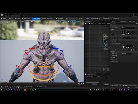Screen dimensions: 138x104
Task: Open the Asset menu
Action: tap(12, 14)
